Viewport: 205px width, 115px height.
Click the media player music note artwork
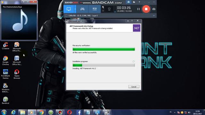[20, 20]
